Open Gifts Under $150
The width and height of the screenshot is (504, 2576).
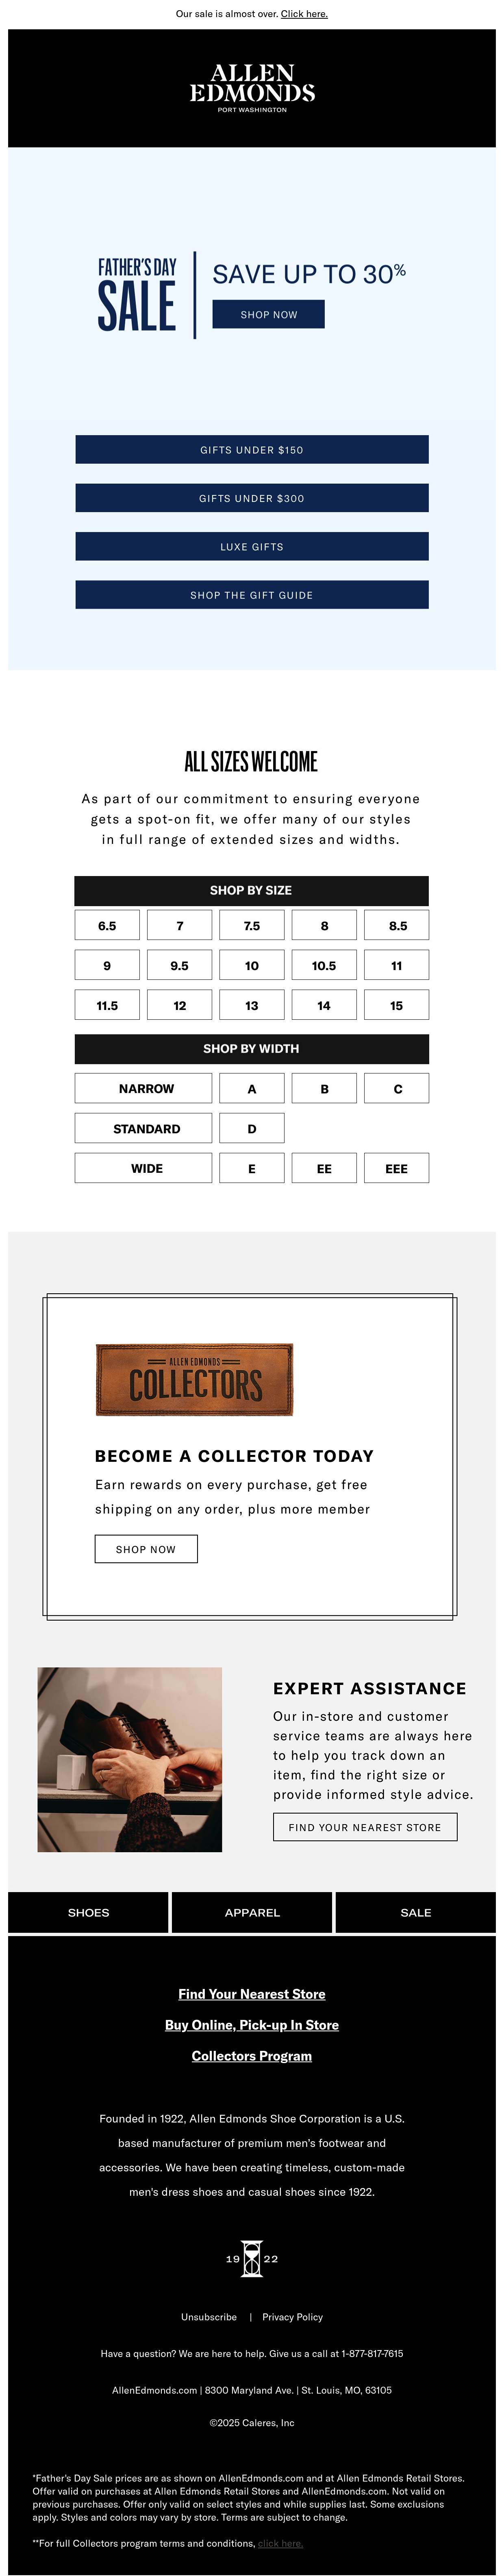click(x=252, y=450)
